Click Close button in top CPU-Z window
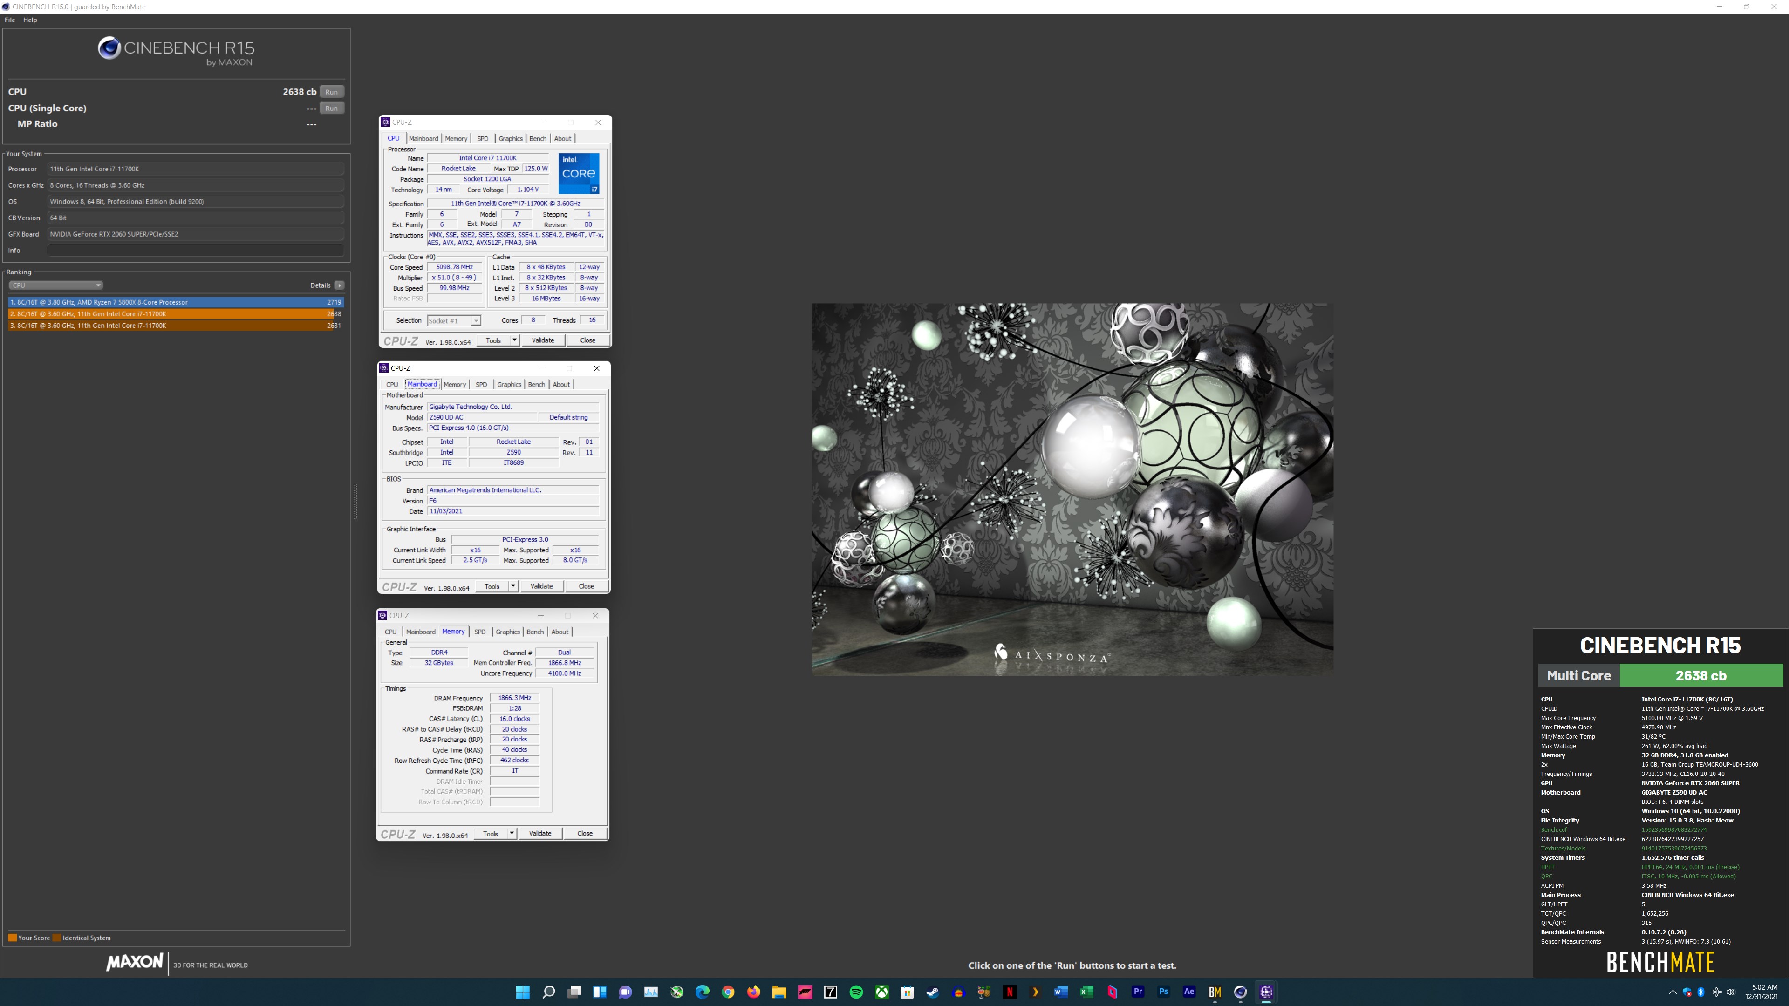Viewport: 1789px width, 1006px height. pos(587,340)
